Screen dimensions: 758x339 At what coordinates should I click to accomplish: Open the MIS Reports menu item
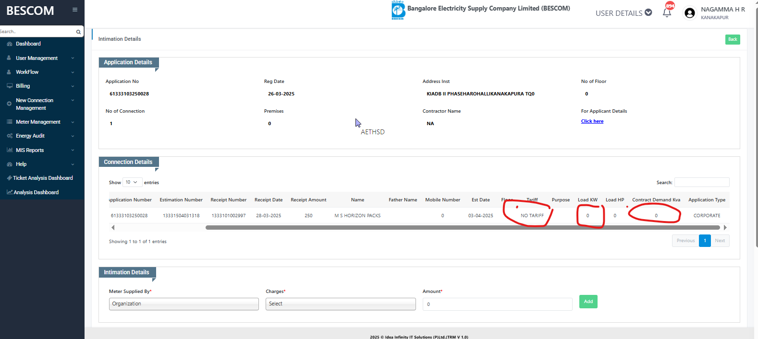pos(30,150)
